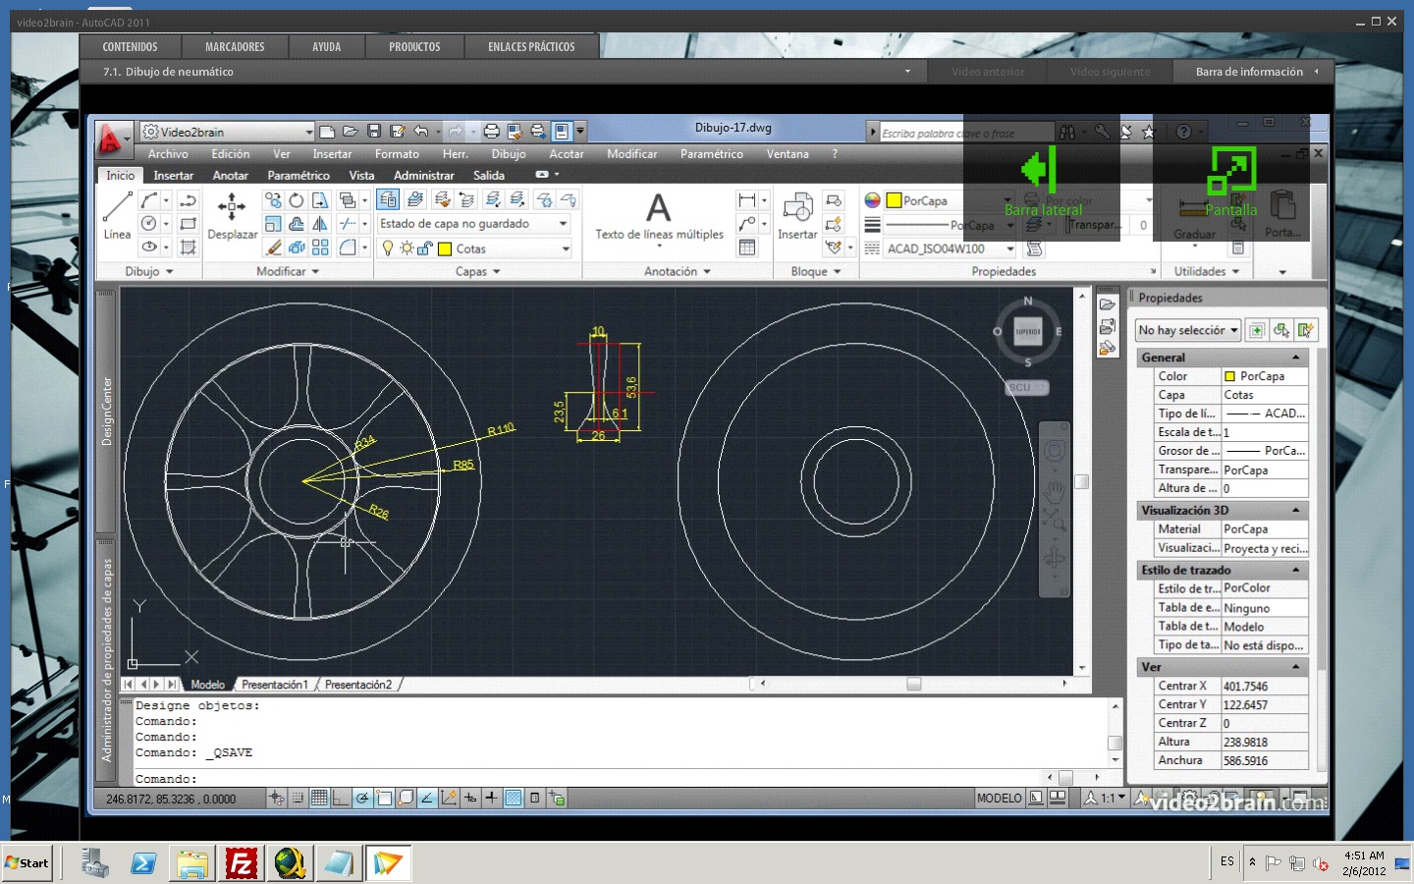This screenshot has width=1414, height=884.
Task: Toggle lineweight display in status bar
Action: pos(492,799)
